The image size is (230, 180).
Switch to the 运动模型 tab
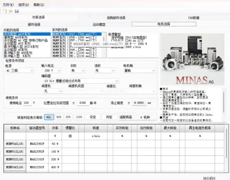click(99, 25)
